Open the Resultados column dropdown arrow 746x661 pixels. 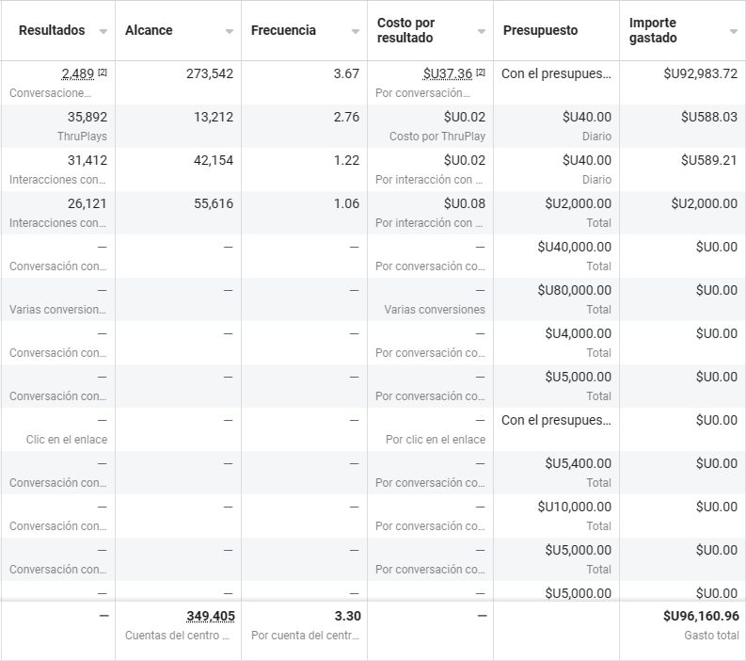tap(103, 31)
